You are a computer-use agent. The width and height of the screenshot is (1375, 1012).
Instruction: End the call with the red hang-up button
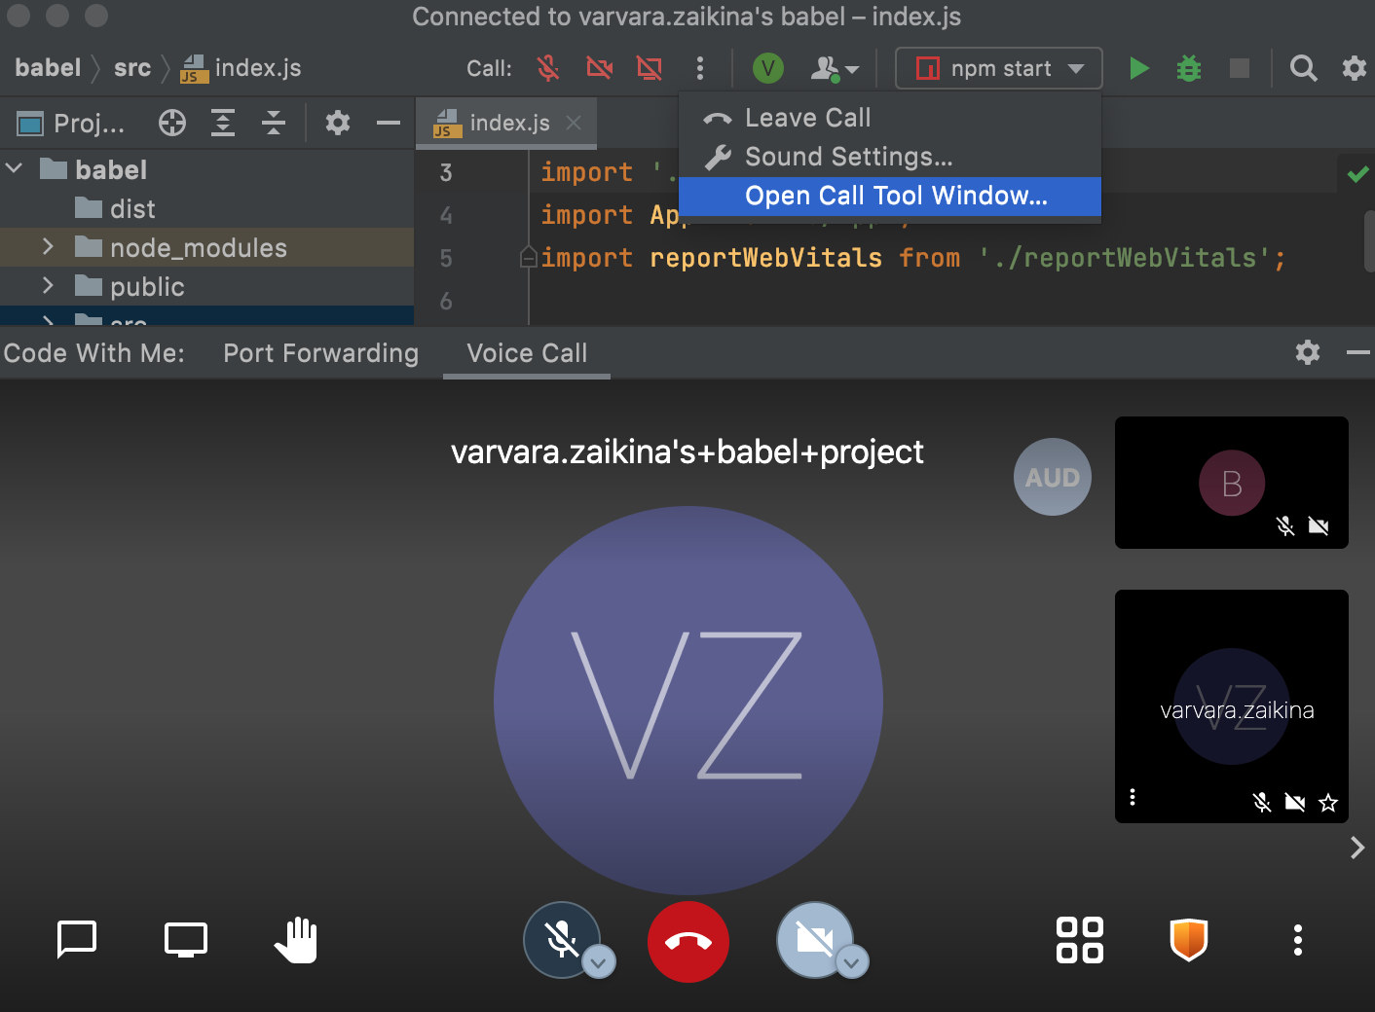click(x=688, y=941)
